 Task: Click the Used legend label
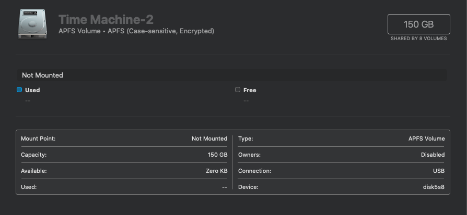pos(32,90)
